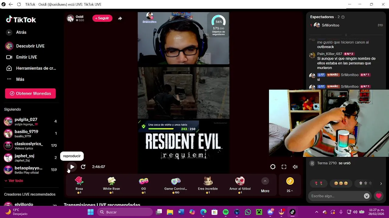This screenshot has width=389, height=218.
Task: Open Minecraft launcher from taskbar
Action: (x=259, y=212)
